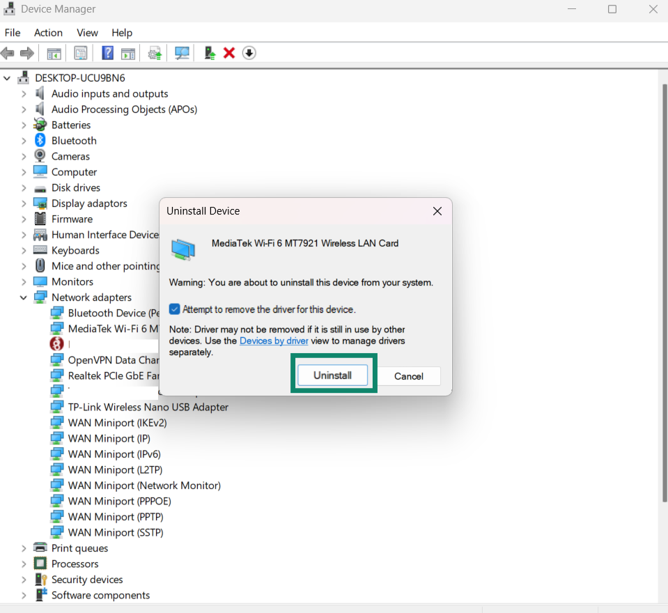
Task: Expand the Display adaptors category
Action: click(23, 203)
